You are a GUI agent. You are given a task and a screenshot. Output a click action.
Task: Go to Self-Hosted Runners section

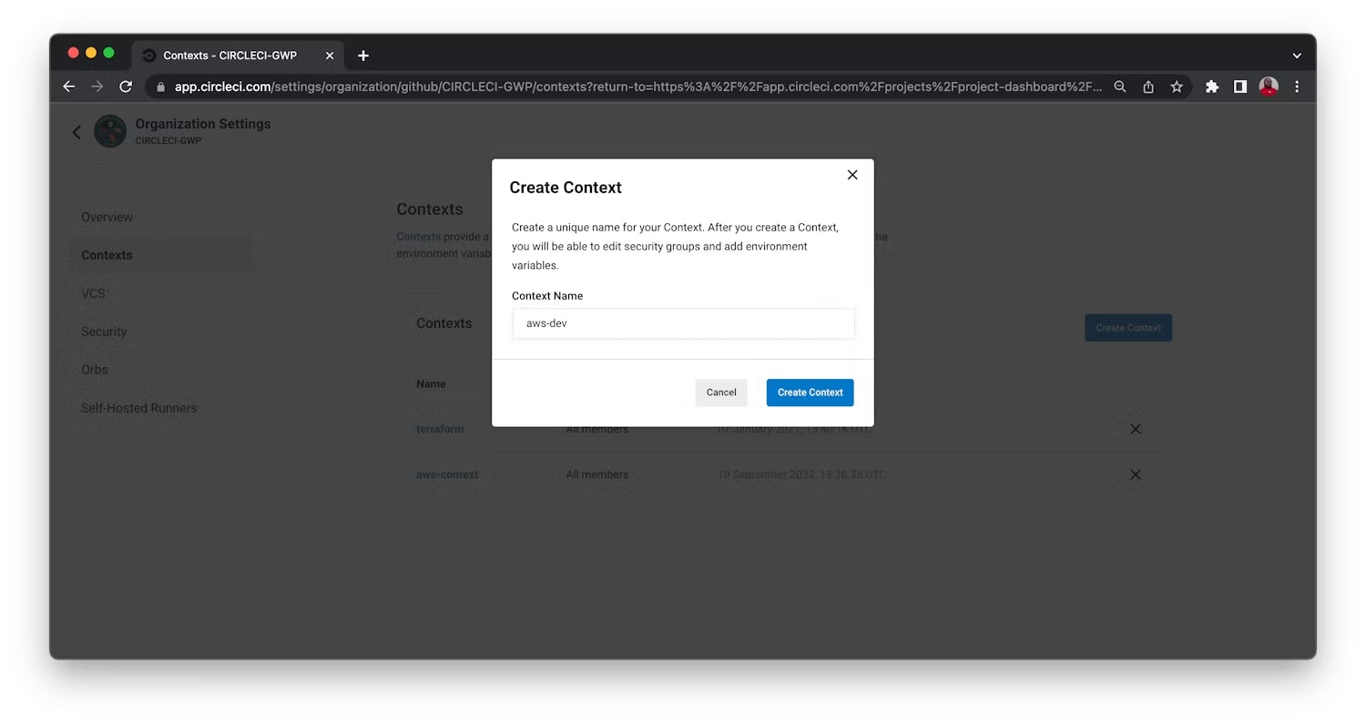(x=138, y=408)
